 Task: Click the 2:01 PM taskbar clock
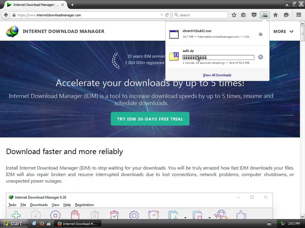pyautogui.click(x=294, y=224)
